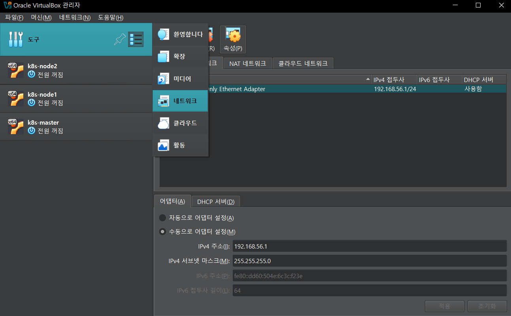
Task: Click 환영합니다 welcome balloon icon
Action: click(x=164, y=34)
